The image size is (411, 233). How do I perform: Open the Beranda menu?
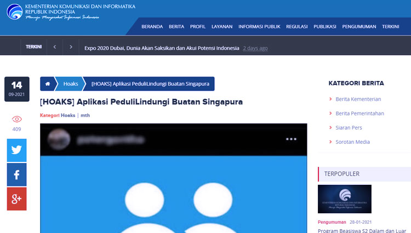pyautogui.click(x=152, y=26)
